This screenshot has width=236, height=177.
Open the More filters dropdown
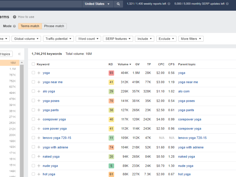click(x=191, y=39)
